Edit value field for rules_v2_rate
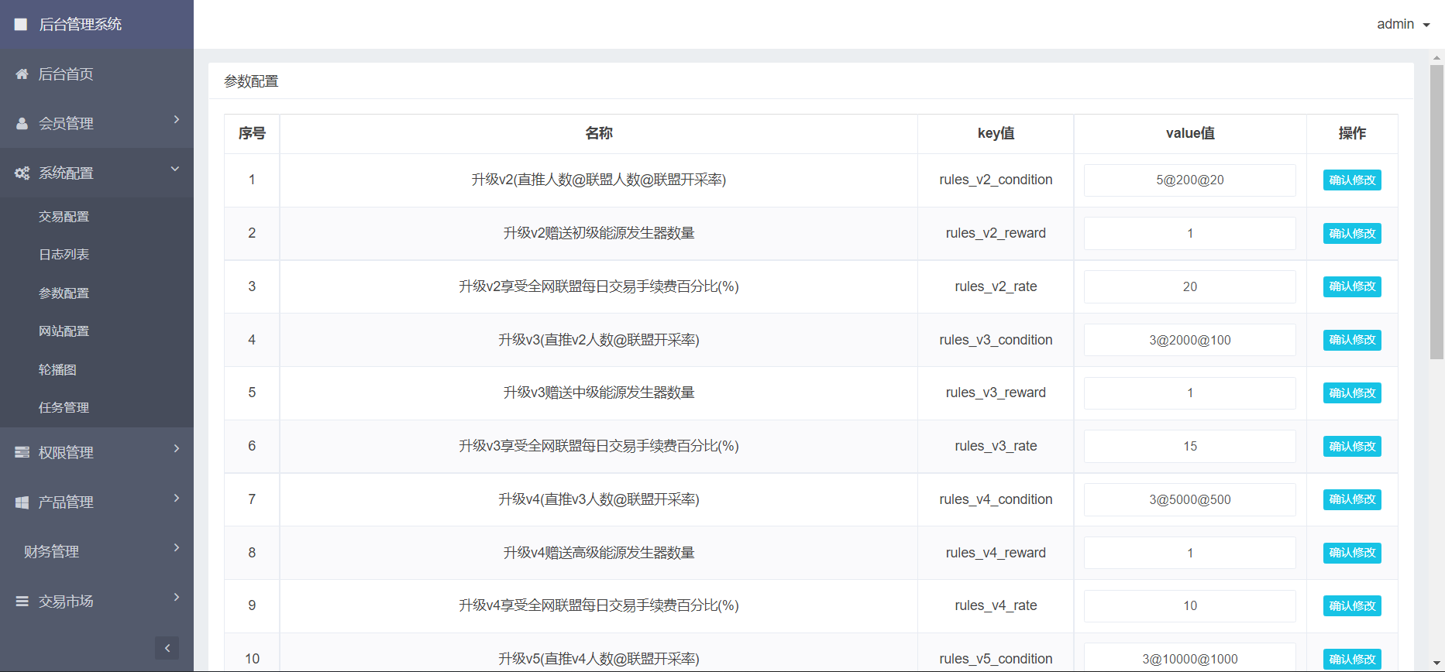The height and width of the screenshot is (672, 1445). 1190,286
